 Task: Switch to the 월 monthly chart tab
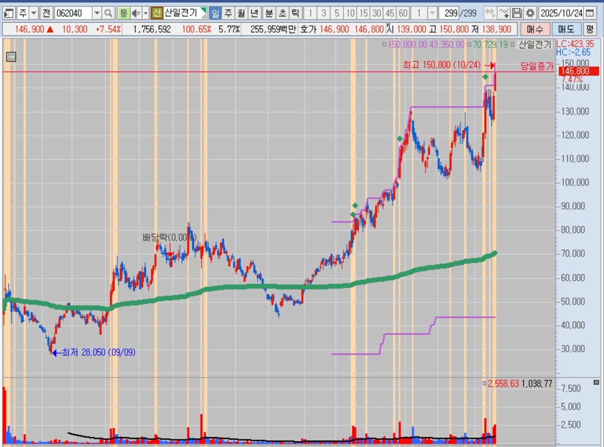coord(241,13)
